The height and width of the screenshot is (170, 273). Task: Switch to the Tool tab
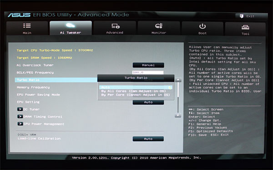pyautogui.click(x=245, y=29)
